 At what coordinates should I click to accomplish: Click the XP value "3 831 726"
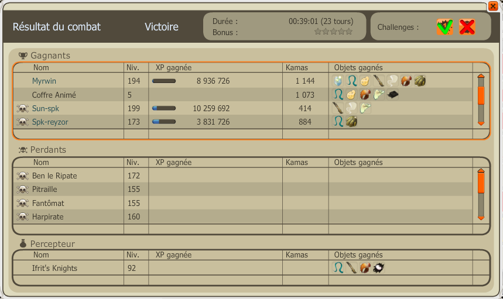pyautogui.click(x=213, y=122)
